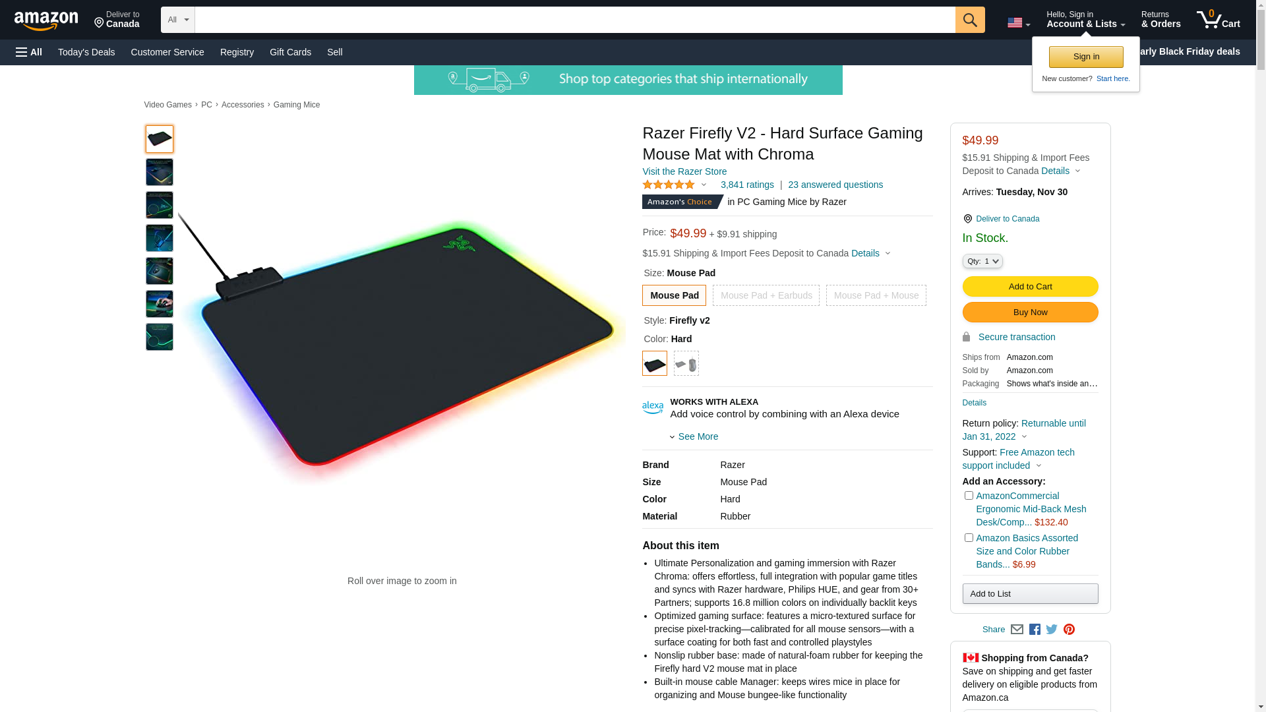The width and height of the screenshot is (1266, 712).
Task: Open the shopping cart icon
Action: point(1219,20)
